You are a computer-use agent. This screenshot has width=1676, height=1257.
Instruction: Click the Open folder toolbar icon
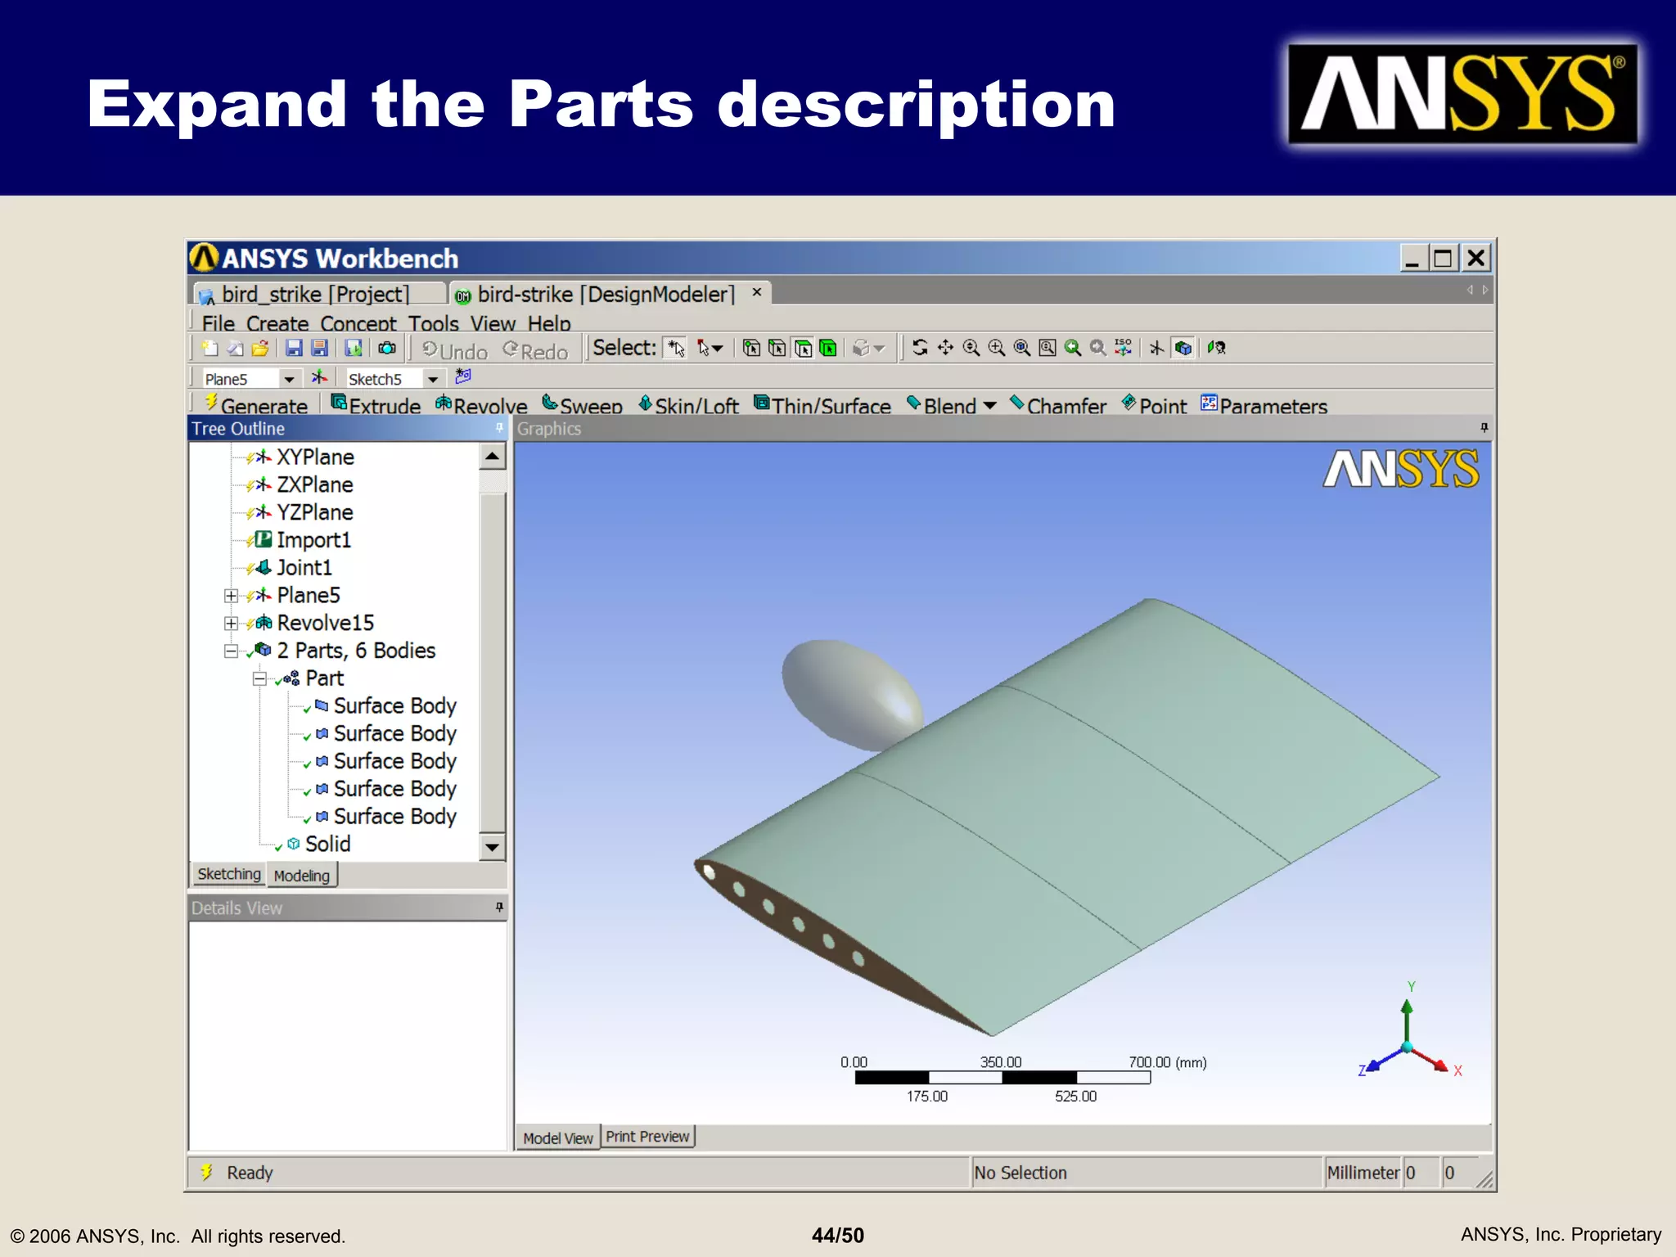coord(260,349)
